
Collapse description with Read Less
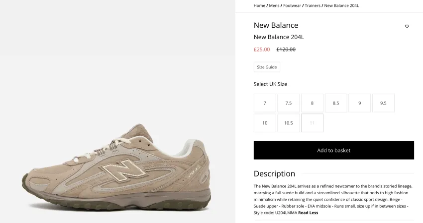pyautogui.click(x=308, y=213)
